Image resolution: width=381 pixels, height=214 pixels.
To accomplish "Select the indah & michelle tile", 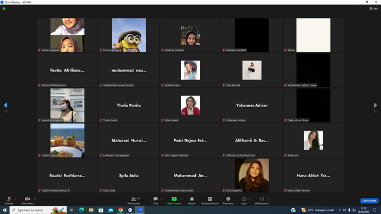I will [x=190, y=35].
